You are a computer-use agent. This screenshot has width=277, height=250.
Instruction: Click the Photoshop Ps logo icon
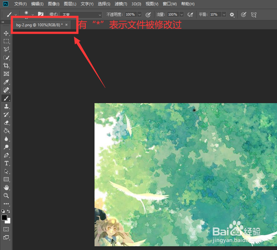[x=6, y=4]
